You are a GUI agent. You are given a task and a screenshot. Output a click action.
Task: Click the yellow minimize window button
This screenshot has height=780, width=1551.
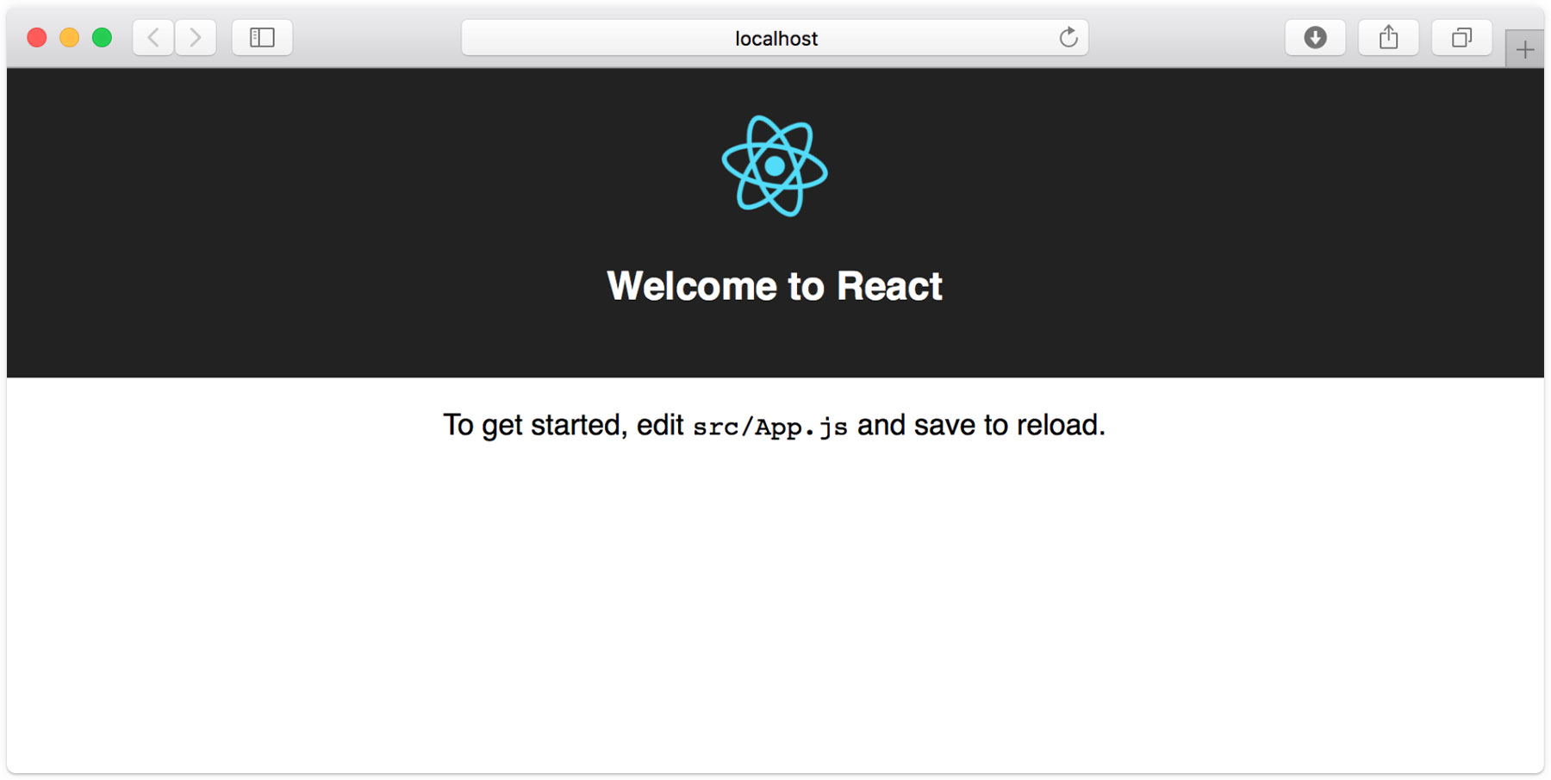click(x=68, y=37)
